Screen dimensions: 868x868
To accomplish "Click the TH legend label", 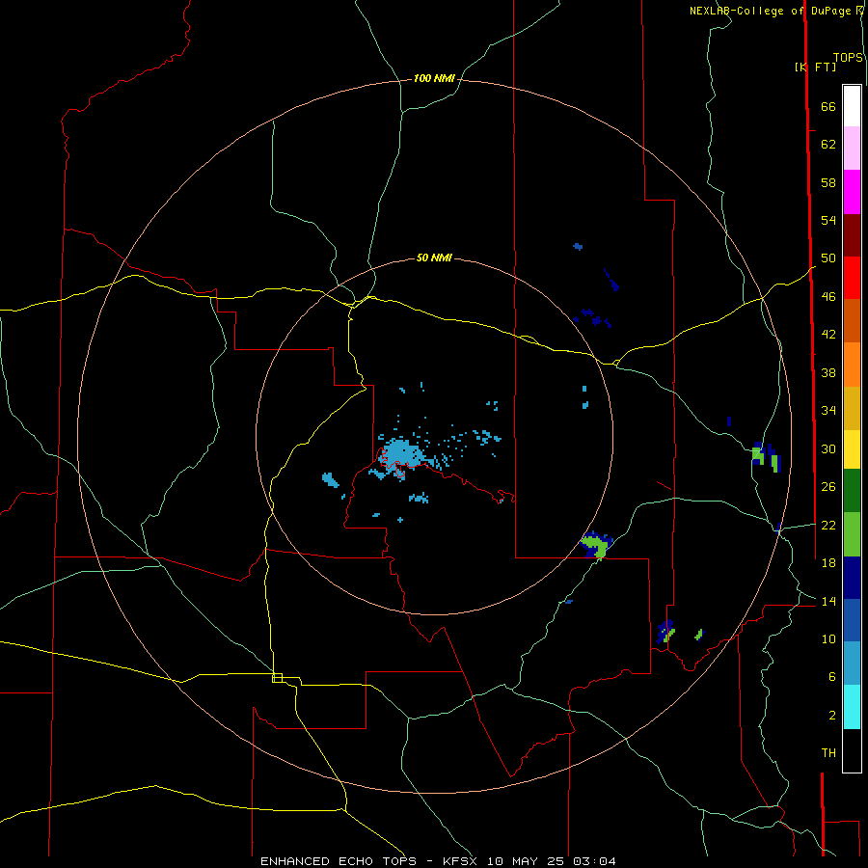I will pos(828,752).
